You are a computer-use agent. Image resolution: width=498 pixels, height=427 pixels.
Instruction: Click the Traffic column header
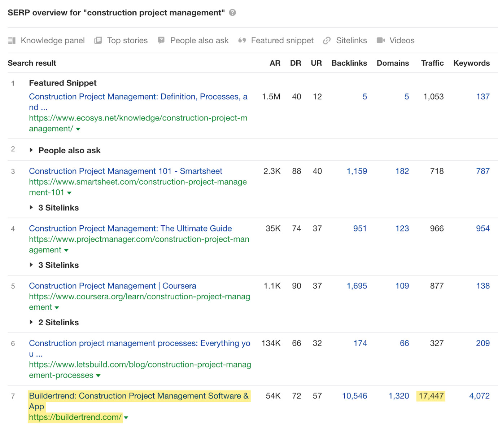coord(432,63)
